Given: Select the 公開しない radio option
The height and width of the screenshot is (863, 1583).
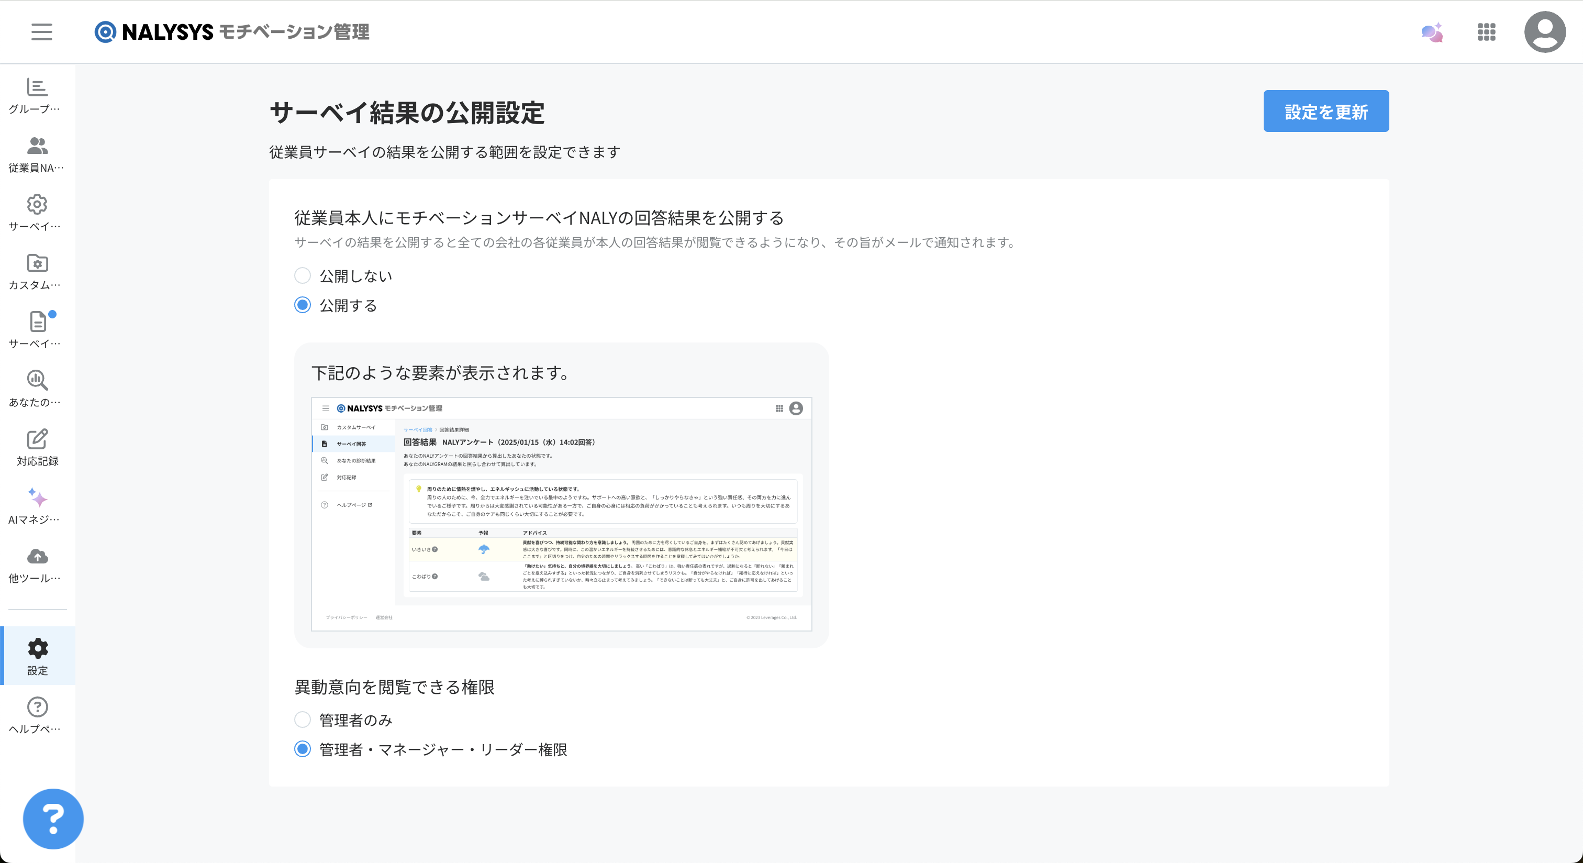Looking at the screenshot, I should (303, 275).
